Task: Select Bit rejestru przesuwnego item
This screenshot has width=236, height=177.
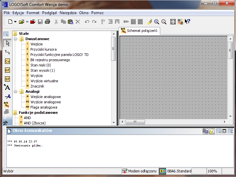Action: (50, 60)
